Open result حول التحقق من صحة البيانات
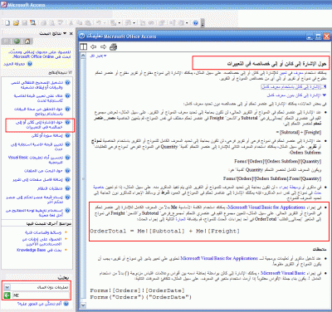332x312 pixels. [x=39, y=111]
